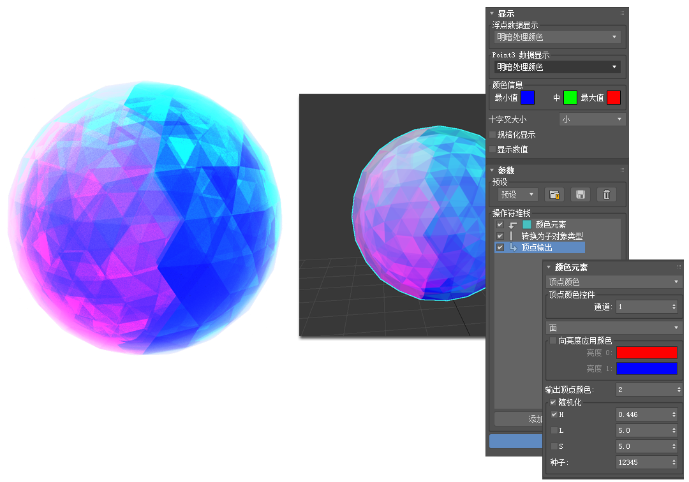Click the 颜色元素 return-arrow icon
Viewport: 689px width, 482px height.
click(513, 225)
